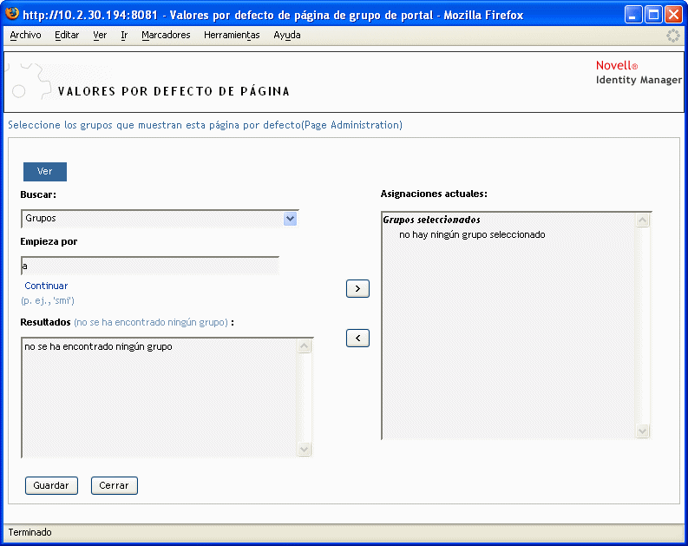Minimize the Firefox window
Viewport: 688px width, 546px height.
632,15
